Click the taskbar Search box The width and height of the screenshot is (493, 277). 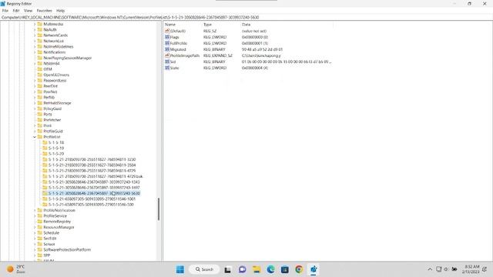[204, 269]
